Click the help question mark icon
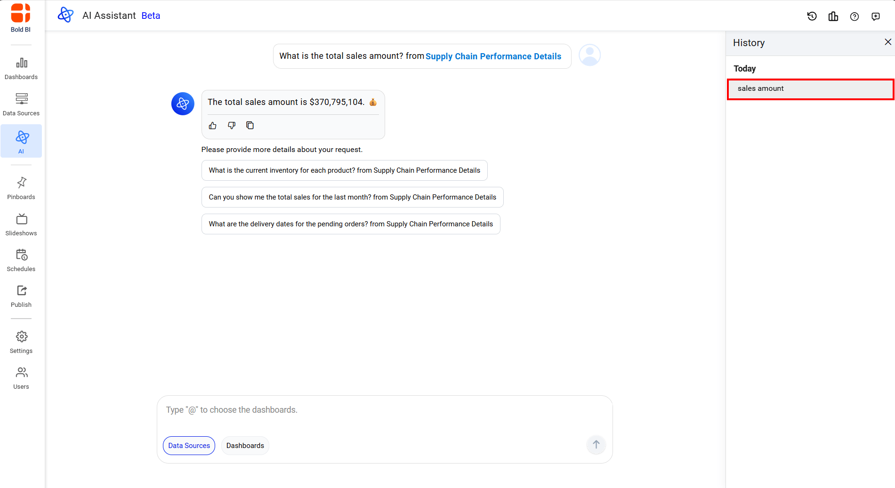895x488 pixels. tap(854, 16)
